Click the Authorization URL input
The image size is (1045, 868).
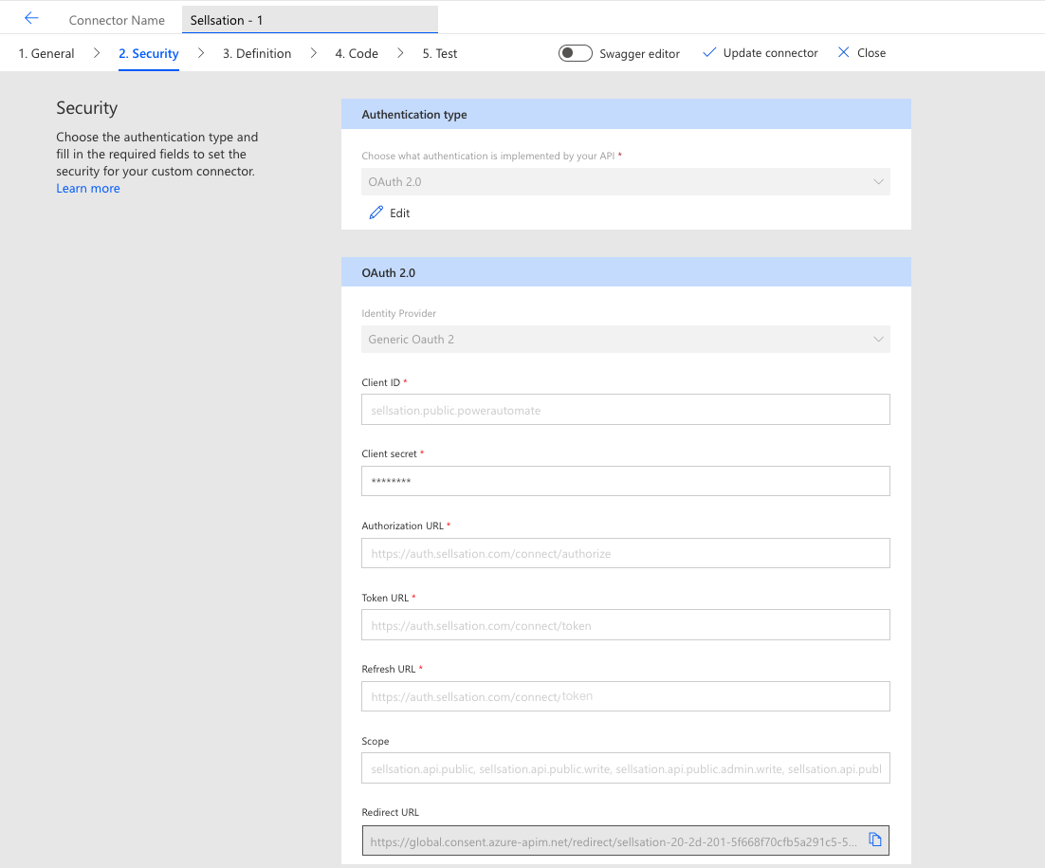(625, 553)
